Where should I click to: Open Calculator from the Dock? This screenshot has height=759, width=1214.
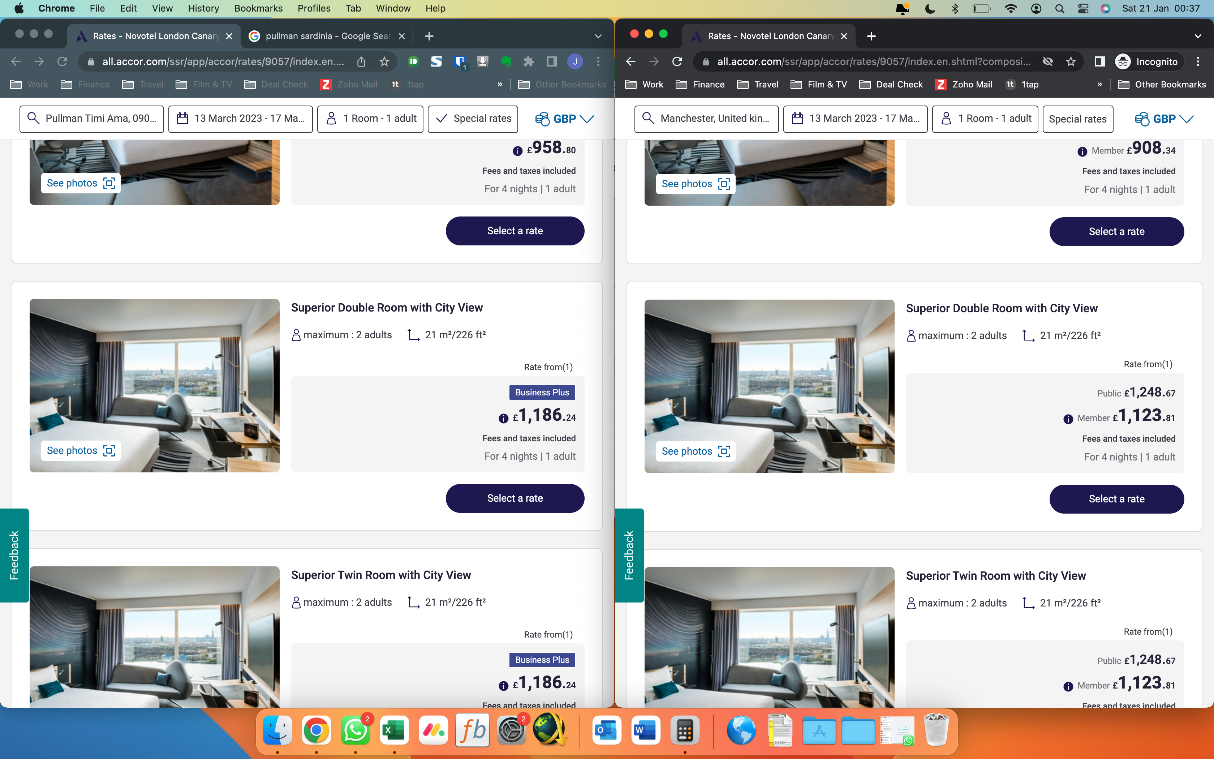click(684, 730)
